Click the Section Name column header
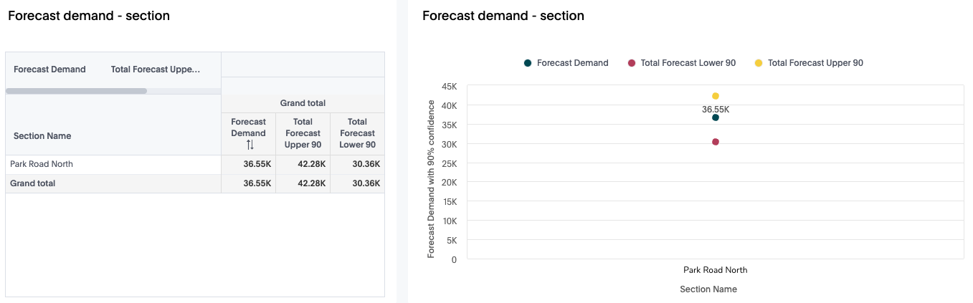 [42, 135]
